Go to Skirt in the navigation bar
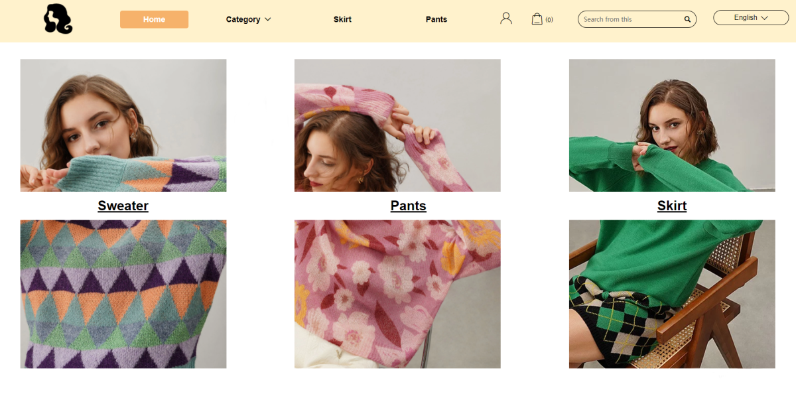This screenshot has height=402, width=796. click(342, 19)
